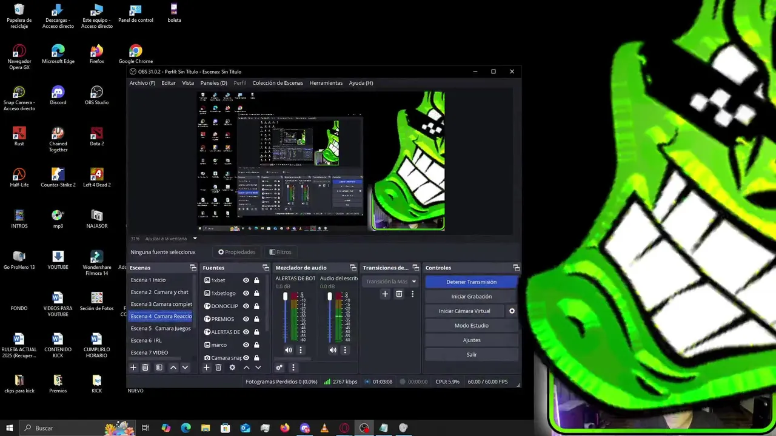Add a transition with plus icon
Viewport: 776px width, 436px height.
(385, 294)
